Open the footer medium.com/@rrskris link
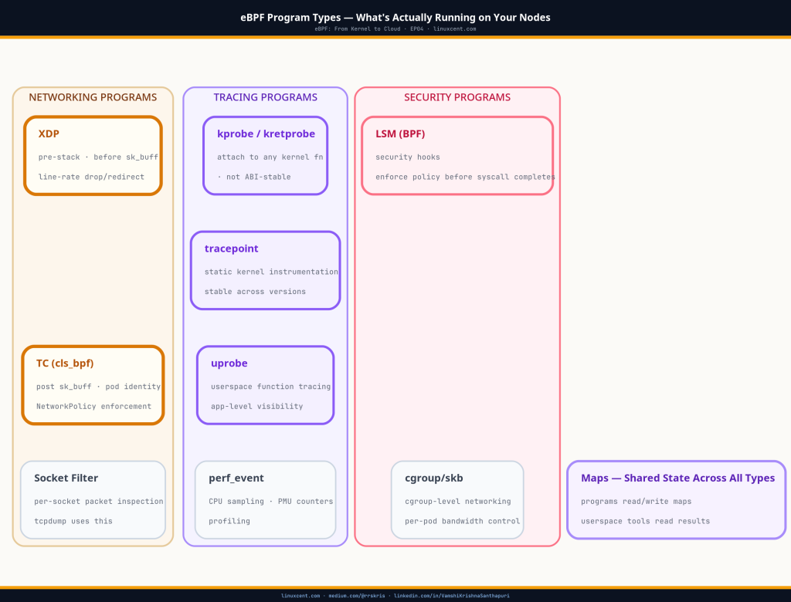Screen dimensions: 791x602 click(357, 596)
